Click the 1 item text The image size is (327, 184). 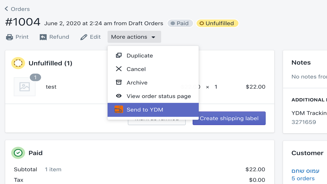[53, 169]
